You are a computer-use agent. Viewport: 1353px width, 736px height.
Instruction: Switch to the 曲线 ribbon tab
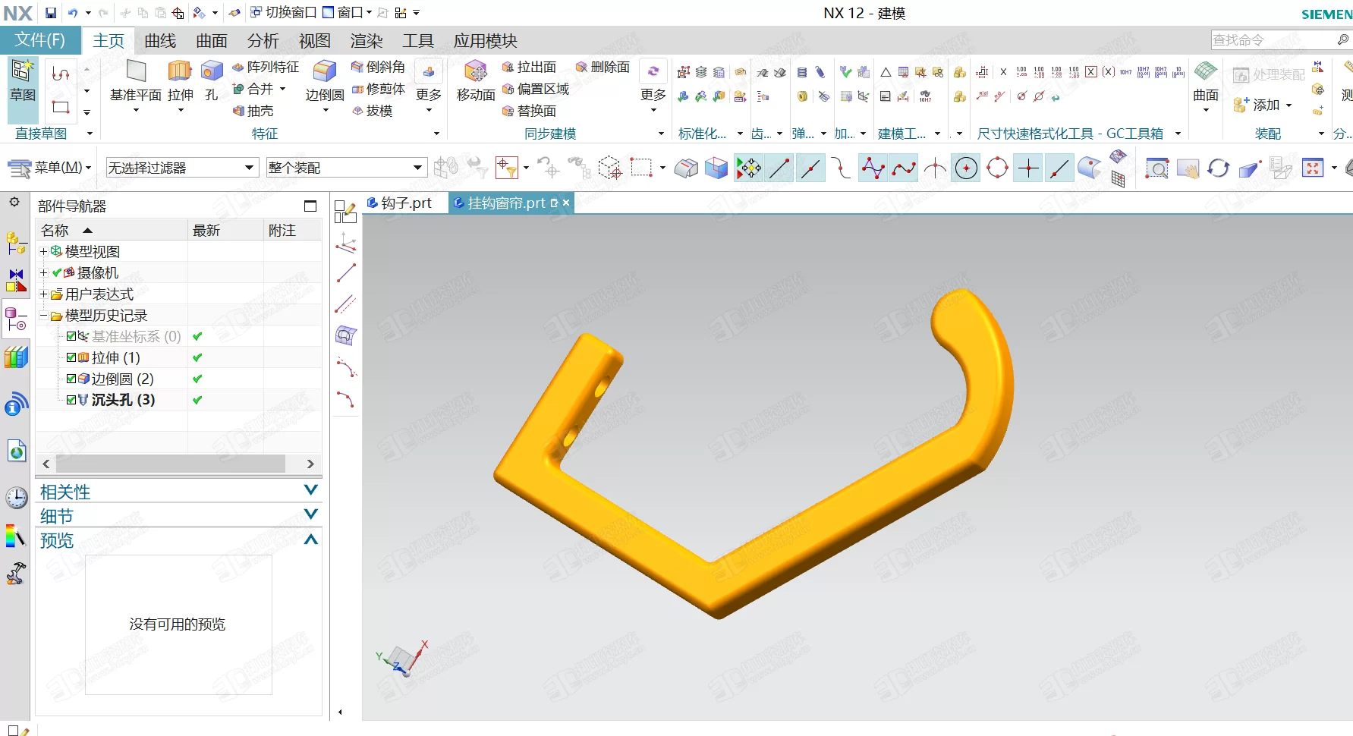160,41
